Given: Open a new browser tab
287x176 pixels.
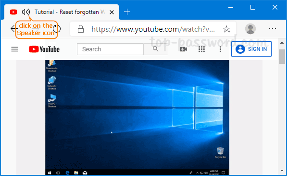Looking at the screenshot, I should point(127,12).
